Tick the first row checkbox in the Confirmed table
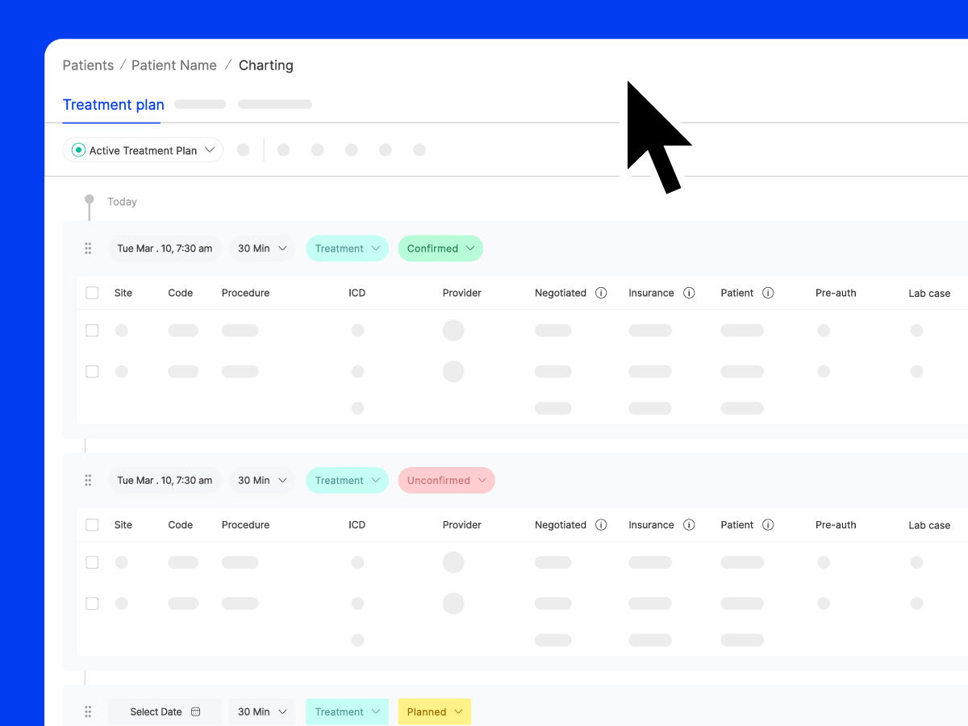The image size is (968, 726). (92, 330)
